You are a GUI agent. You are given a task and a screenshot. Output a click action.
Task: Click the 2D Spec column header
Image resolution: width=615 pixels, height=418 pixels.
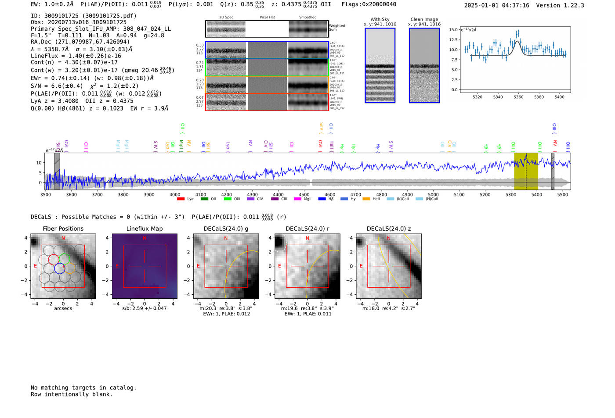[226, 18]
